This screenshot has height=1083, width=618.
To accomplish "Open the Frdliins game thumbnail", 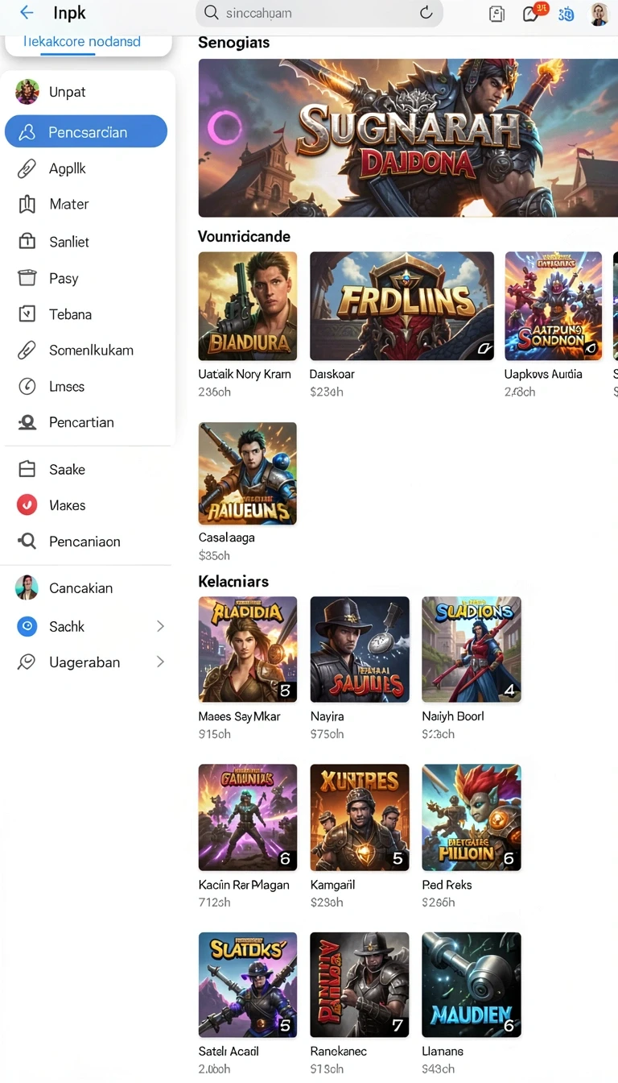I will [x=402, y=306].
